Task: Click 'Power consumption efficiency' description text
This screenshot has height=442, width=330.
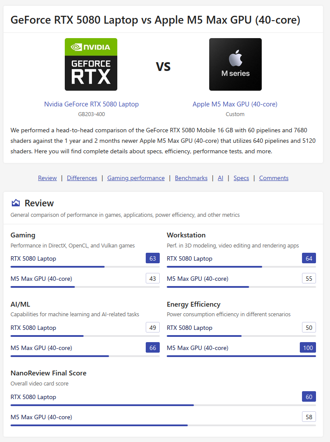Action: tap(228, 314)
